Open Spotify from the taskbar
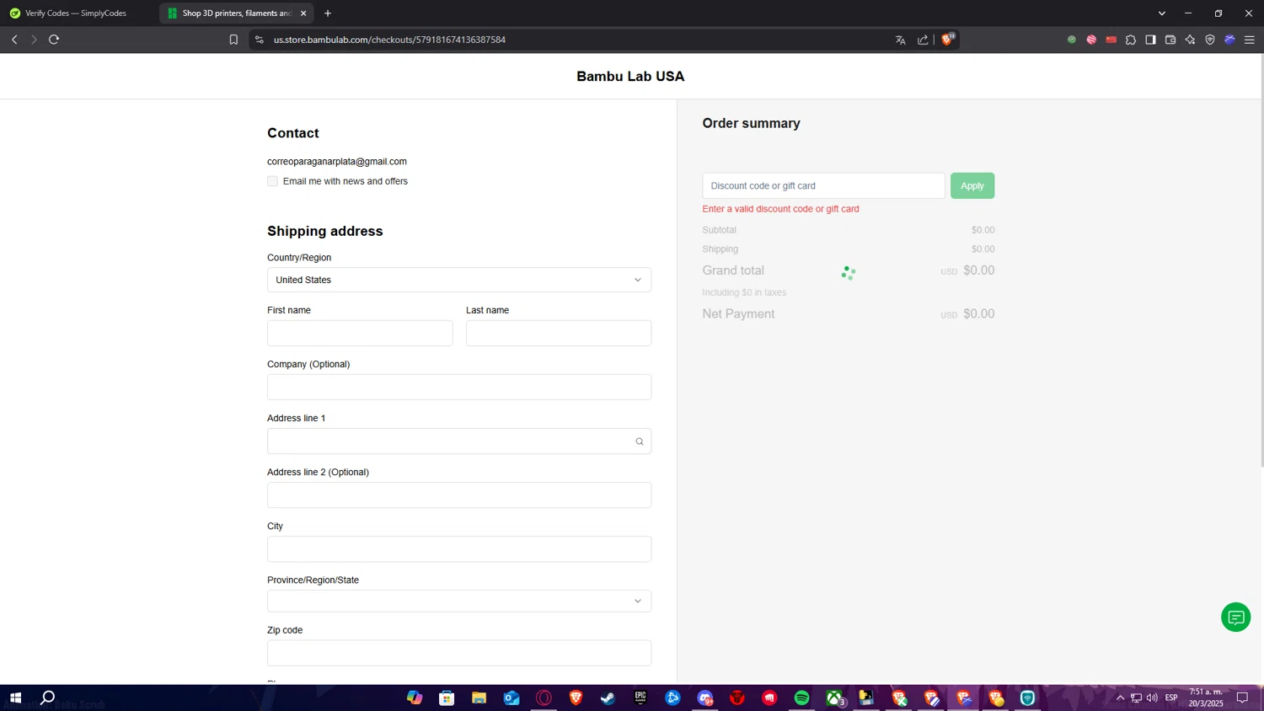Image resolution: width=1264 pixels, height=711 pixels. [801, 698]
